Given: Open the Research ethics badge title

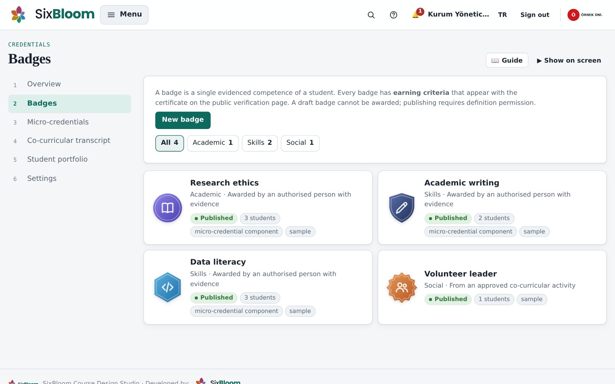Looking at the screenshot, I should click(x=224, y=183).
